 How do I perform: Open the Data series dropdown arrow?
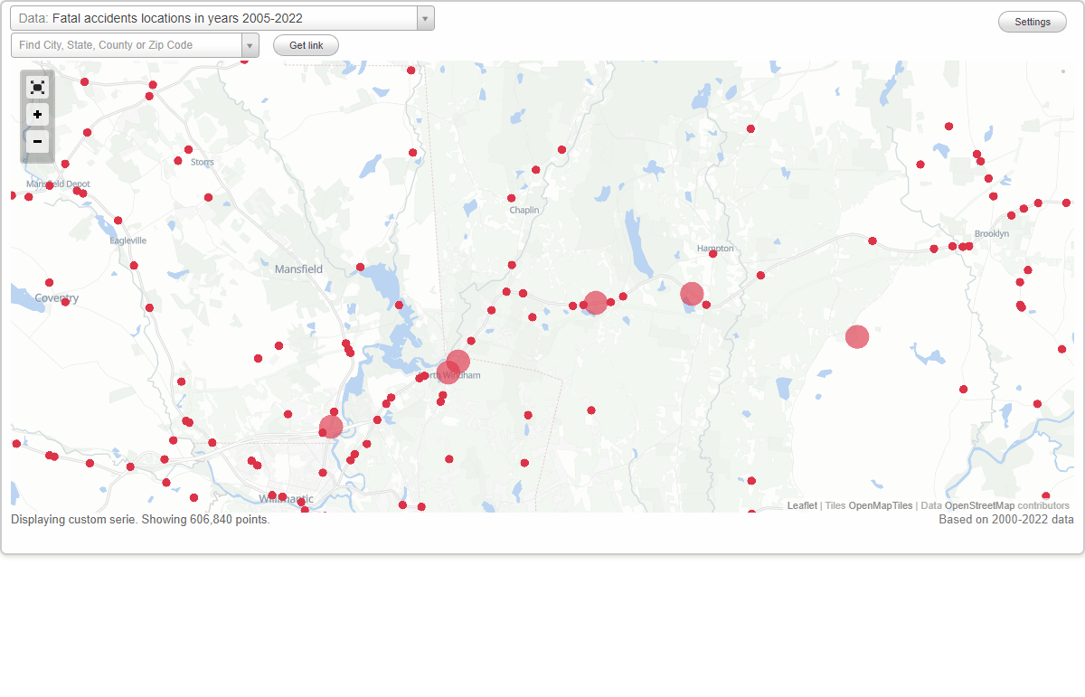click(x=425, y=18)
